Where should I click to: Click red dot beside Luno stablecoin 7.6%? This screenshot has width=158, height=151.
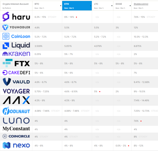coord(141,121)
